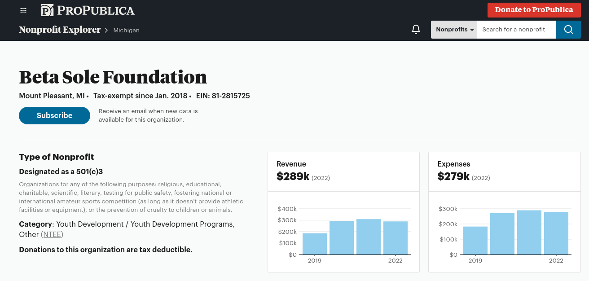589x281 pixels.
Task: Click the tax deductible donations statement
Action: (105, 250)
